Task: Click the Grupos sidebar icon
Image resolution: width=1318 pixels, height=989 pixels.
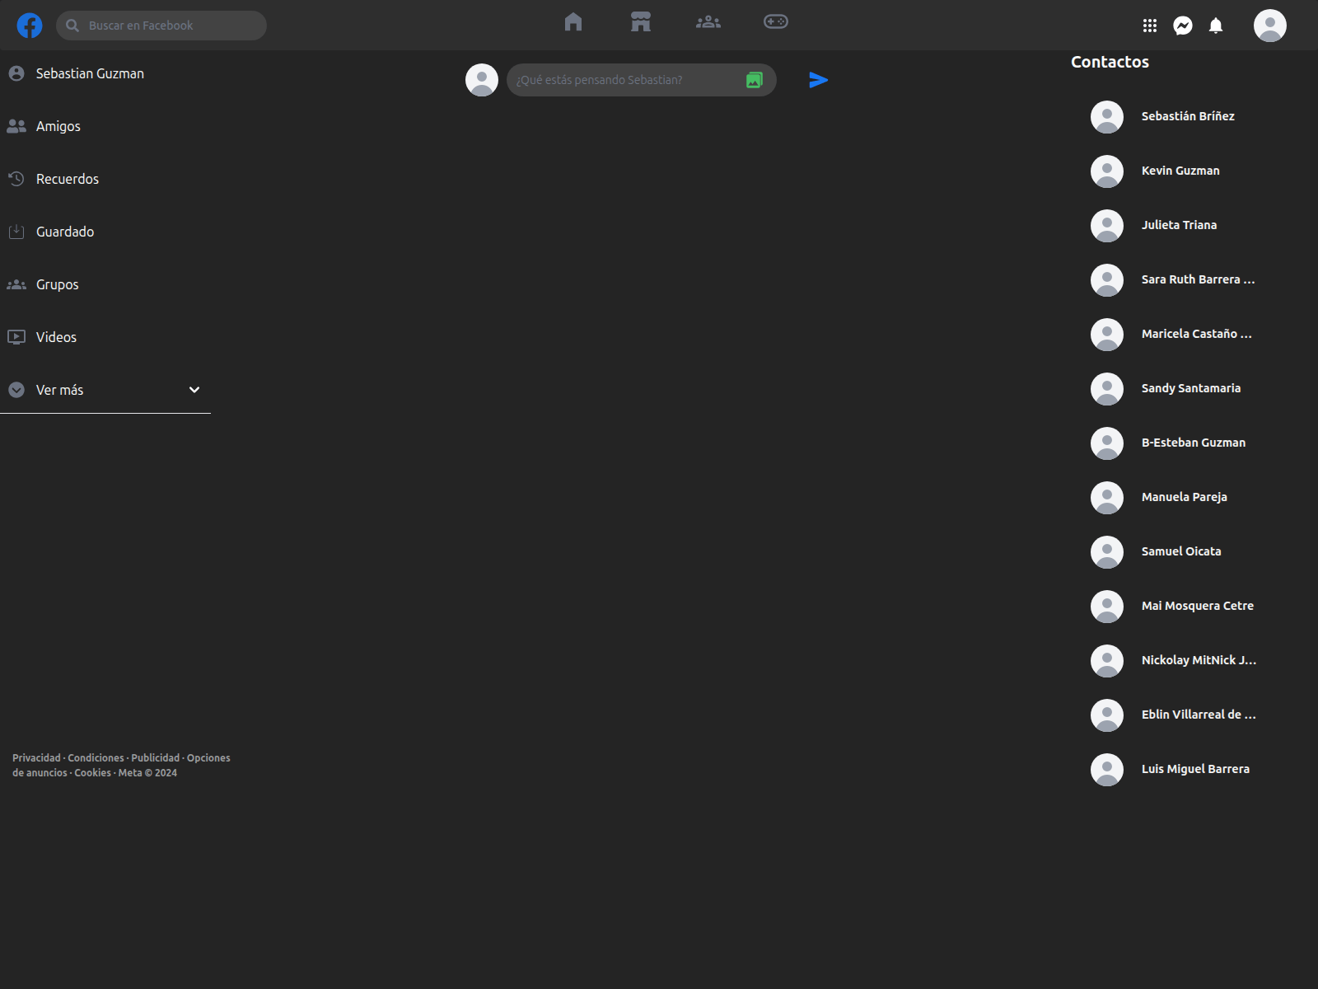Action: (x=16, y=284)
